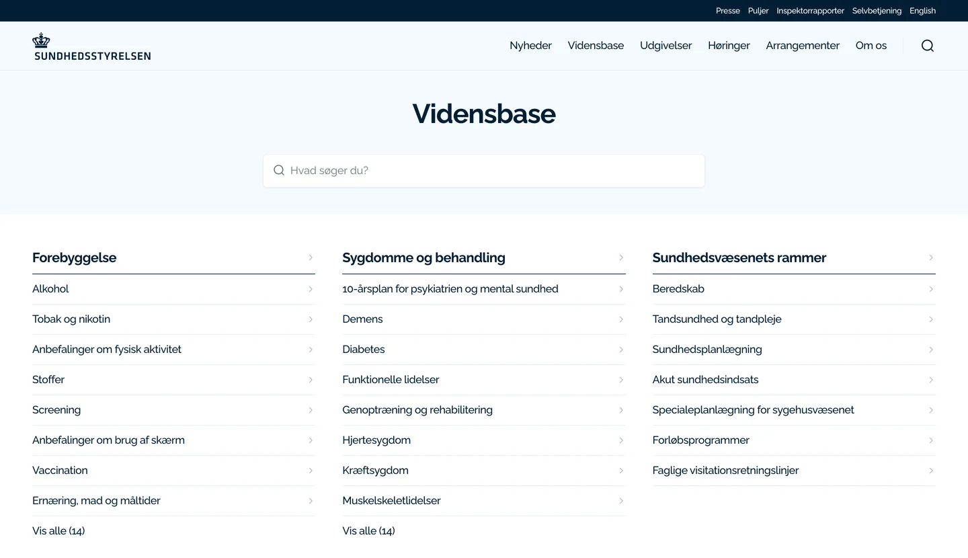
Task: Open Inspektorrapporter in top bar
Action: click(x=810, y=11)
